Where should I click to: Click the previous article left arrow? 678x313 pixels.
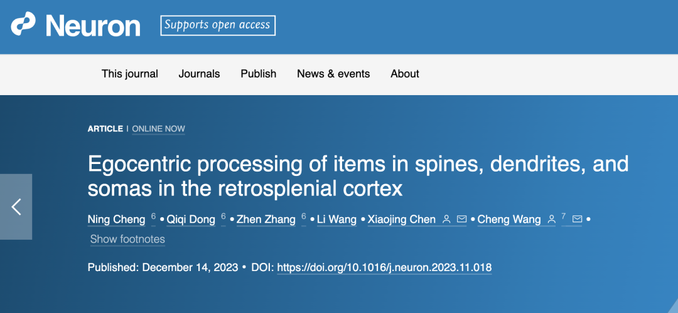tap(16, 207)
